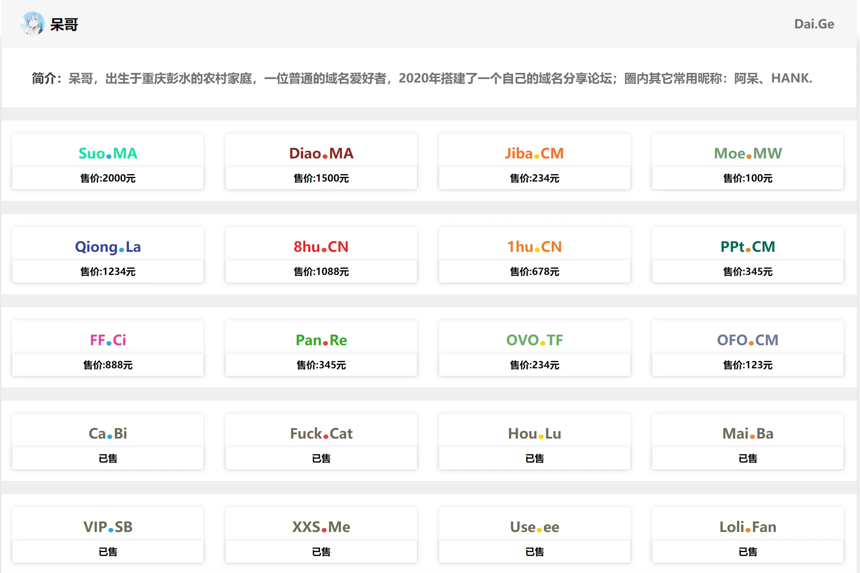Image resolution: width=860 pixels, height=573 pixels.
Task: Click the sold Fuck.Cat domain title
Action: click(x=321, y=433)
